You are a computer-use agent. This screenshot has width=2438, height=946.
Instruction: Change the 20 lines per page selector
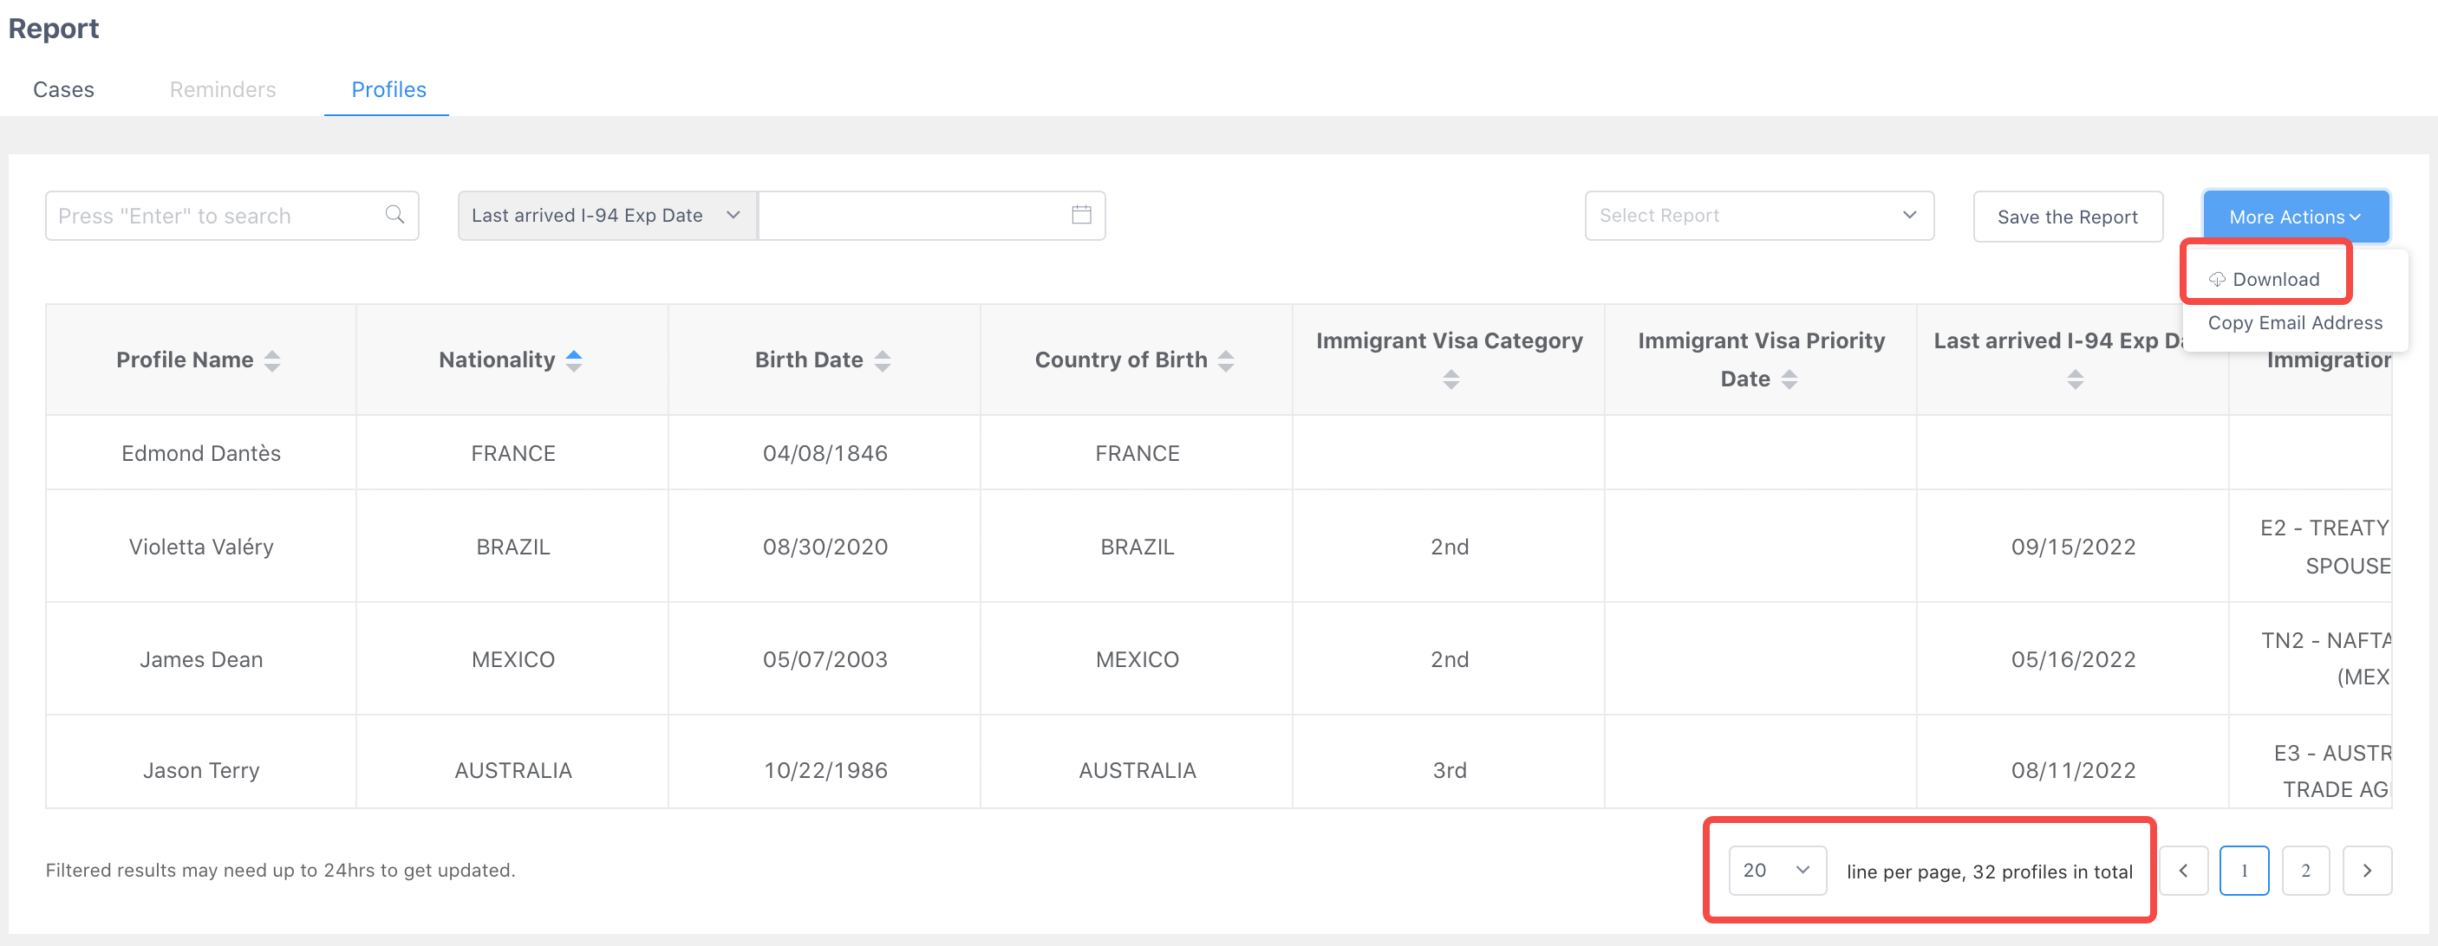point(1776,871)
